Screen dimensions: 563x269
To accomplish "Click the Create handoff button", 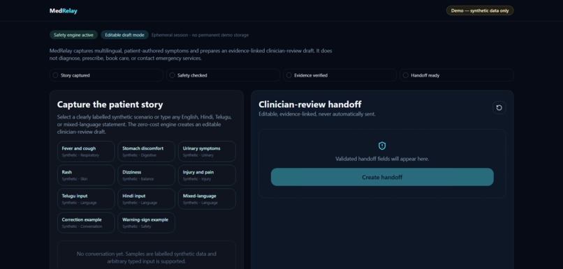I will (x=382, y=177).
